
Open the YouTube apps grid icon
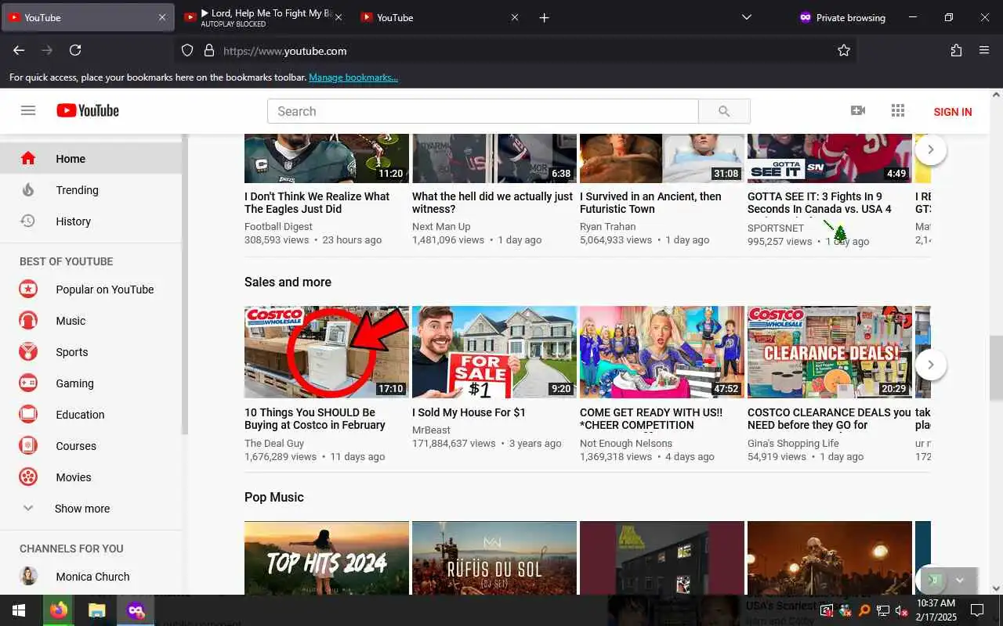point(898,110)
